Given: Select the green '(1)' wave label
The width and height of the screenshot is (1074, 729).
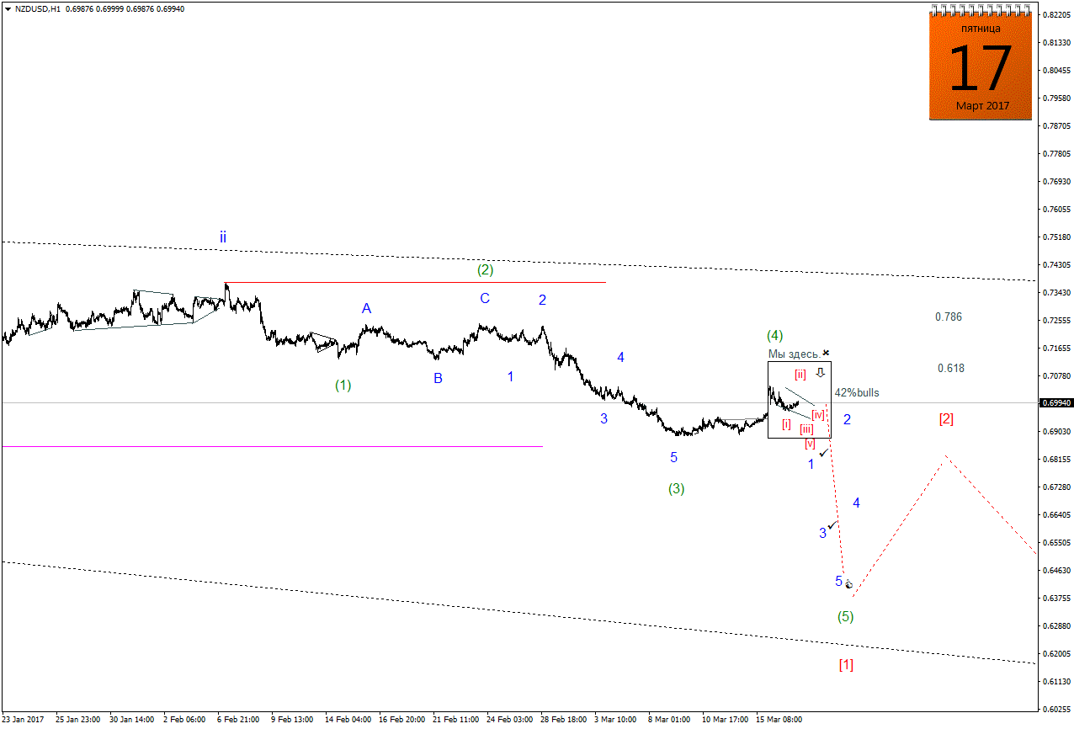Looking at the screenshot, I should tap(343, 385).
